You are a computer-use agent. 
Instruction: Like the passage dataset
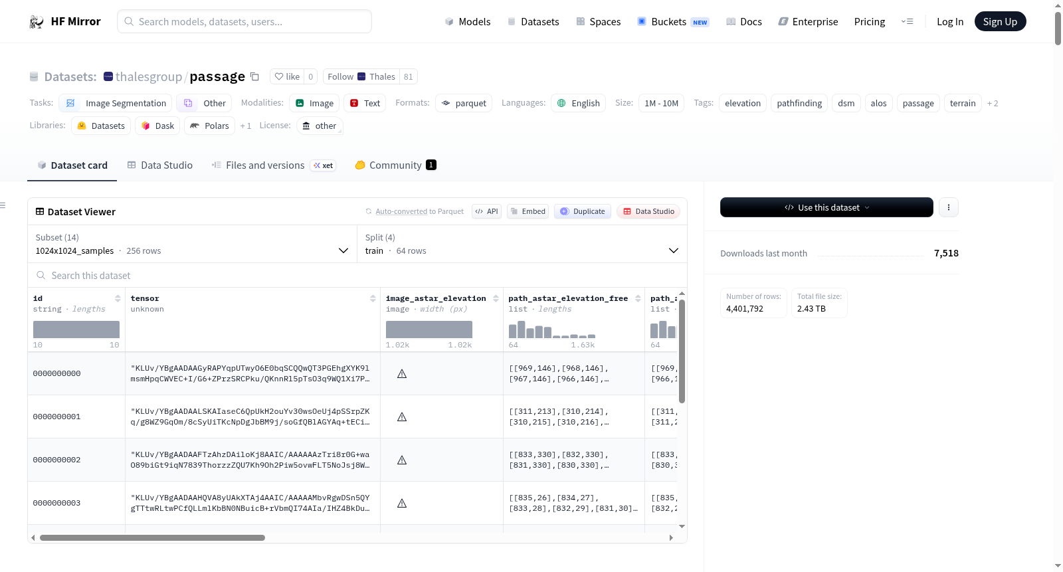(287, 76)
